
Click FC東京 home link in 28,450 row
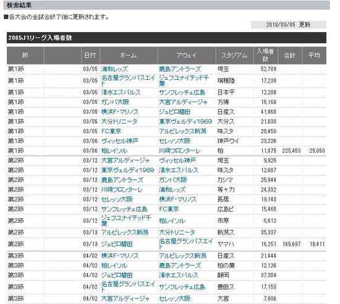(x=111, y=131)
